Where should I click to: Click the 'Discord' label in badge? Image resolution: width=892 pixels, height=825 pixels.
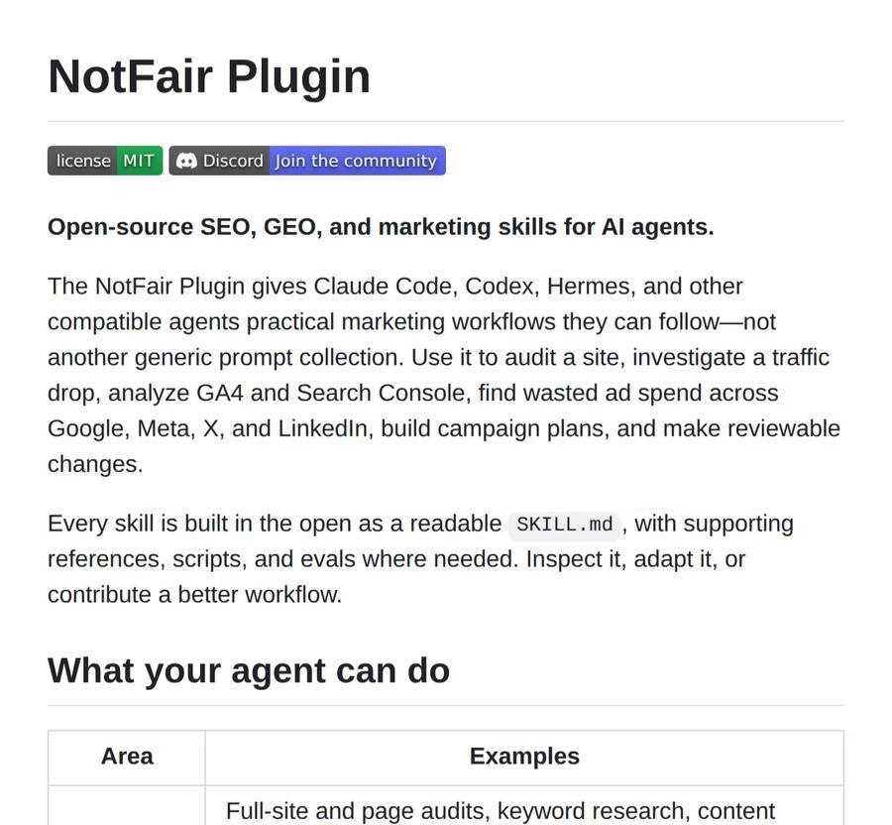point(233,161)
